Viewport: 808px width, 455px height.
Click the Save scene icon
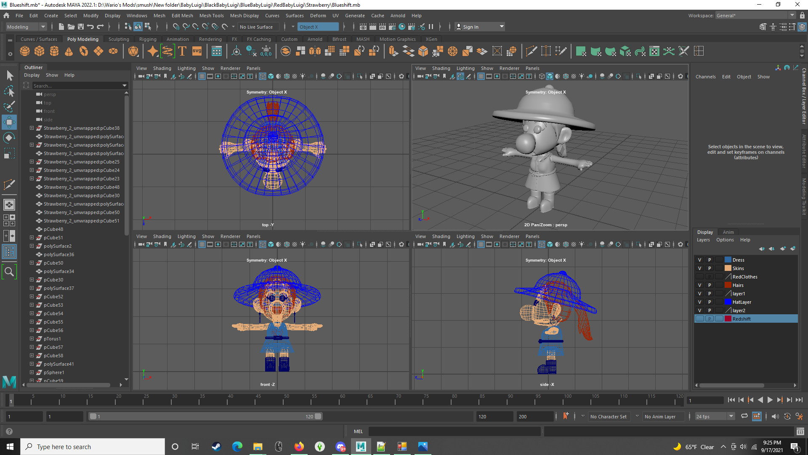(81, 27)
